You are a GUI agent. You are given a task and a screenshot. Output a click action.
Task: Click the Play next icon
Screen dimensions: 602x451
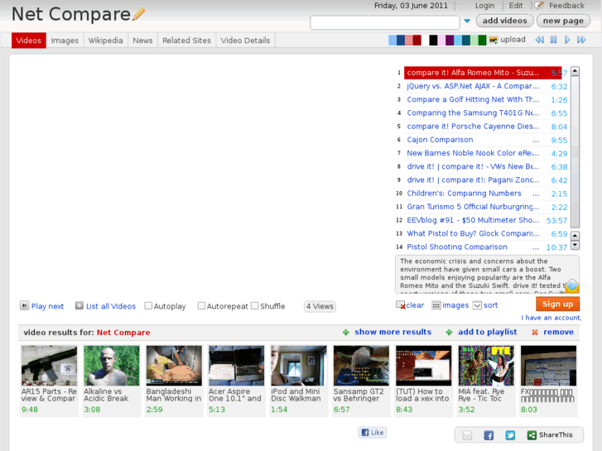[x=24, y=305]
